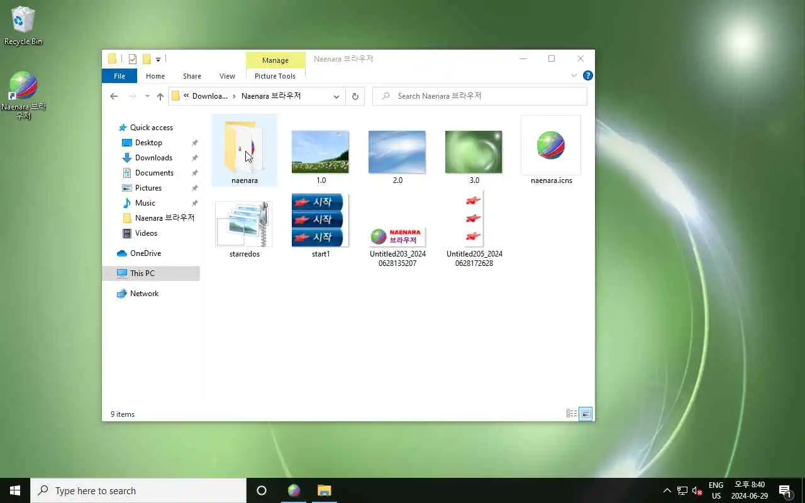Select the 3.0 green swirl image thumbnail

(x=474, y=152)
